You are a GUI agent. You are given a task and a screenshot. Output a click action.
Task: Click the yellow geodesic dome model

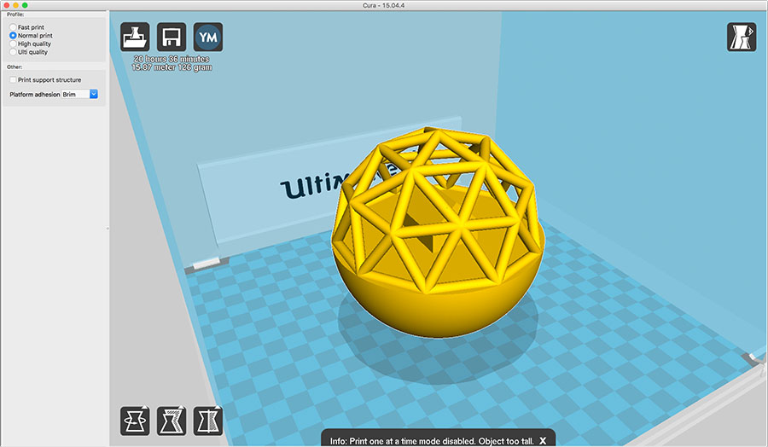pos(438,233)
